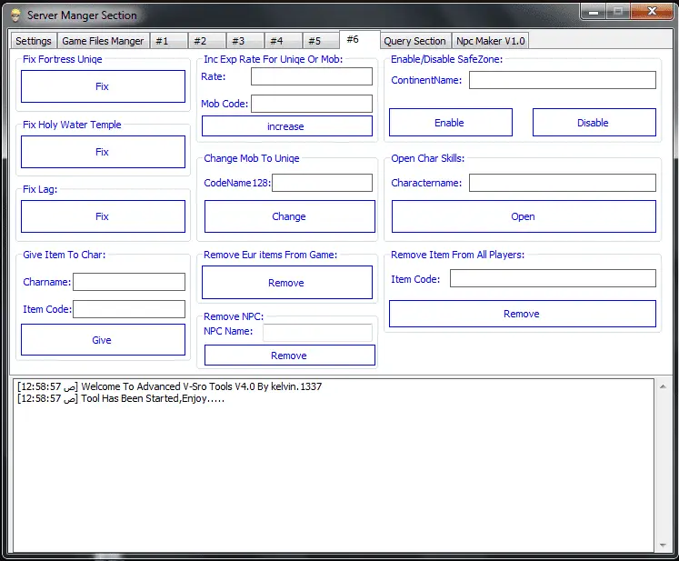The width and height of the screenshot is (679, 561).
Task: Open the Query Section tab
Action: point(414,41)
